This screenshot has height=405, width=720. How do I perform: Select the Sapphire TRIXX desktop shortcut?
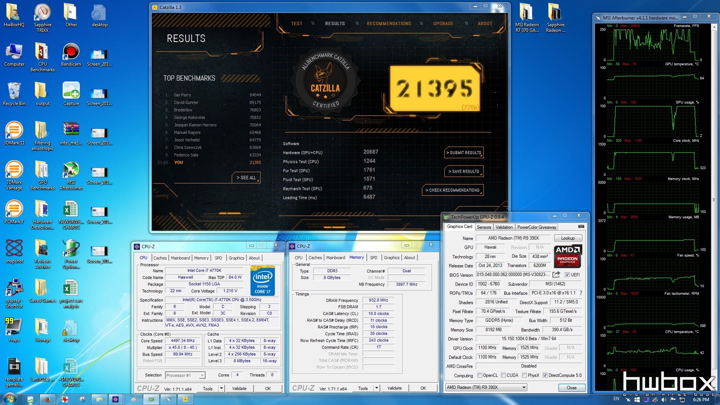(42, 17)
